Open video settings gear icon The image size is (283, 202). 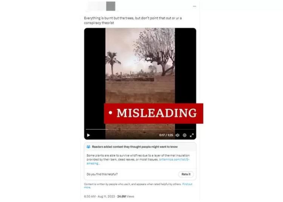pyautogui.click(x=185, y=135)
